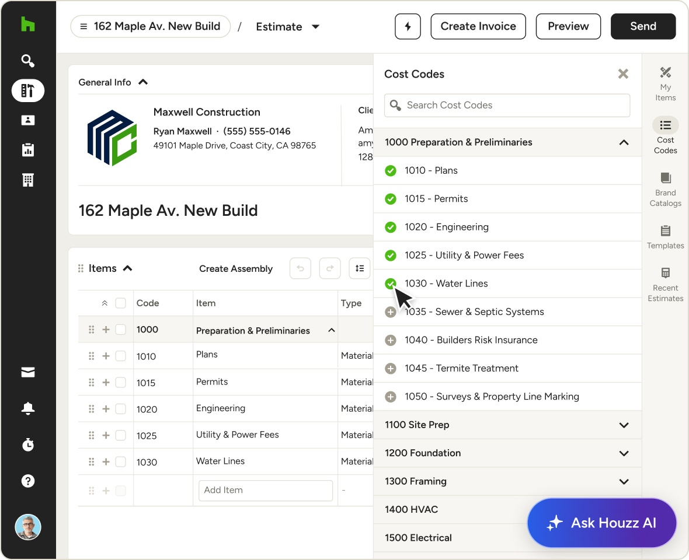The width and height of the screenshot is (689, 560).
Task: Check the box for row 1020 Engineering
Action: (120, 408)
